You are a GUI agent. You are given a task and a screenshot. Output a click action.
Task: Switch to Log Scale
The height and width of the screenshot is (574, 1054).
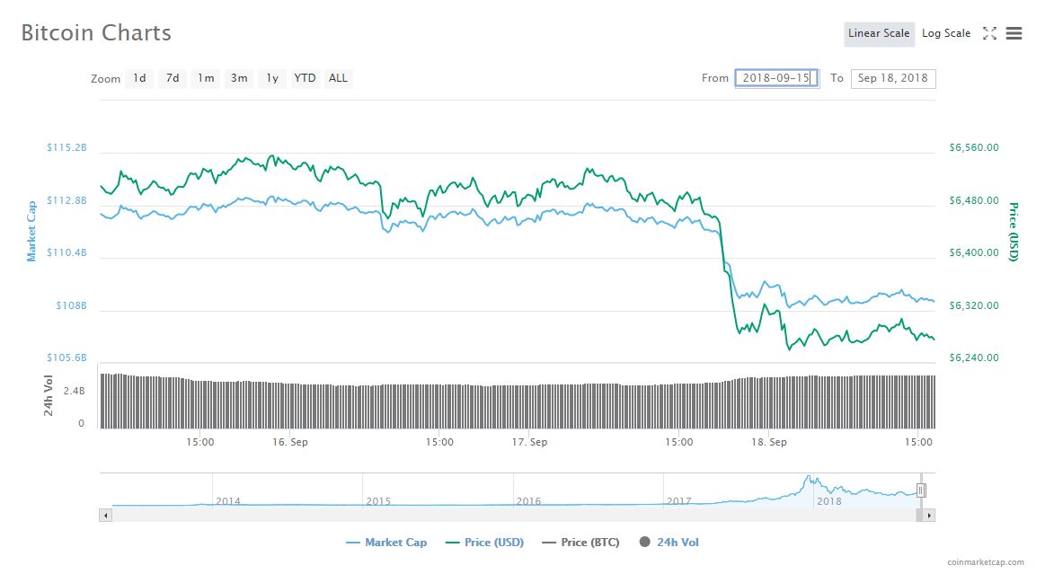(946, 33)
